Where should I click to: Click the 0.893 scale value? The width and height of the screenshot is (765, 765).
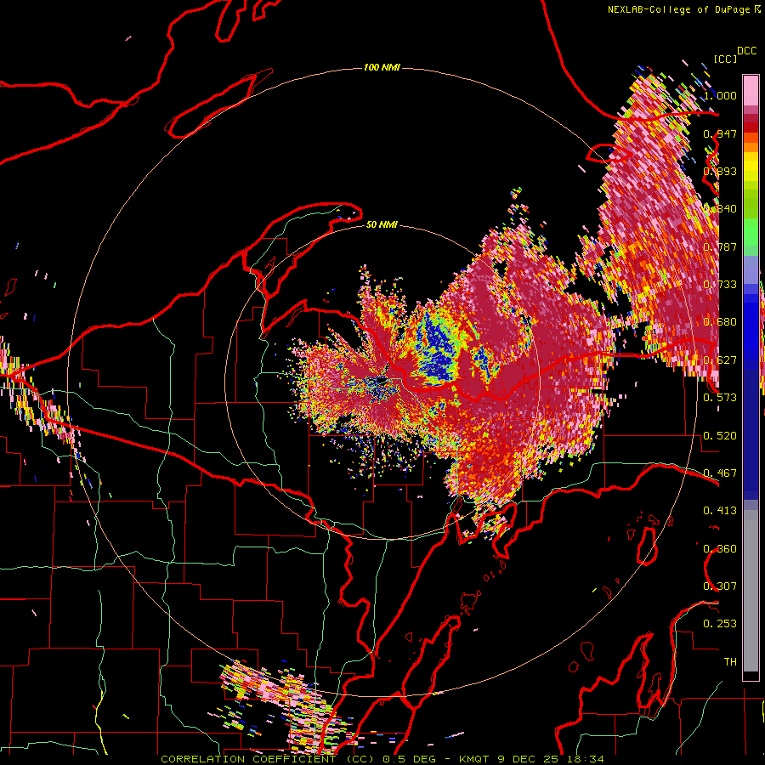(720, 171)
